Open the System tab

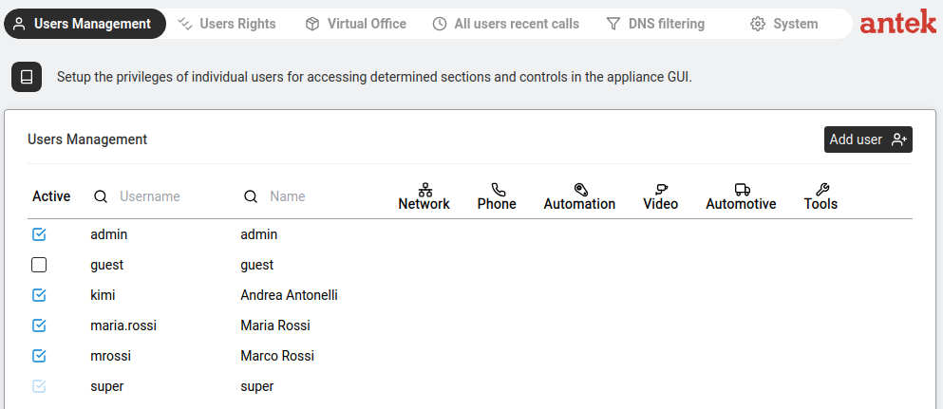point(784,24)
